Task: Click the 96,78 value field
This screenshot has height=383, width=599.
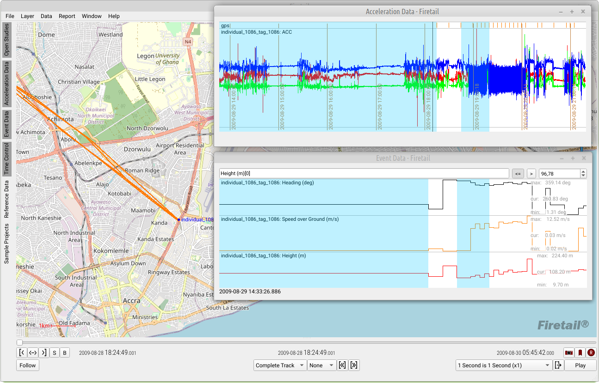Action: (559, 174)
